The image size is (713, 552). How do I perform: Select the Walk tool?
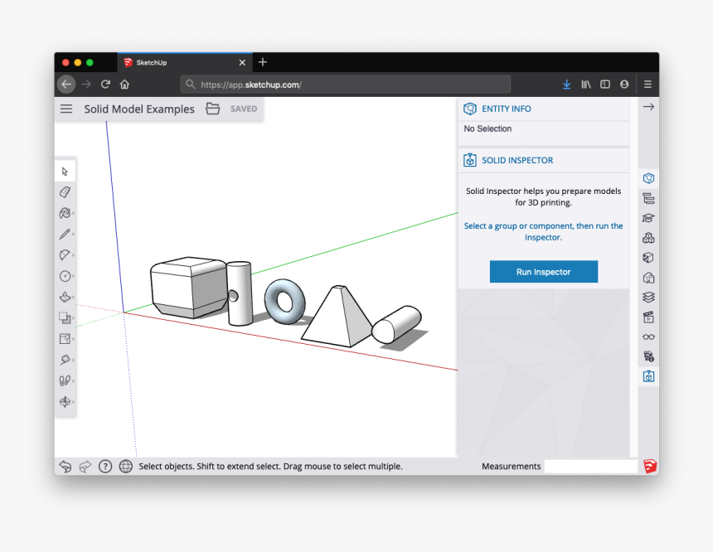tap(65, 380)
